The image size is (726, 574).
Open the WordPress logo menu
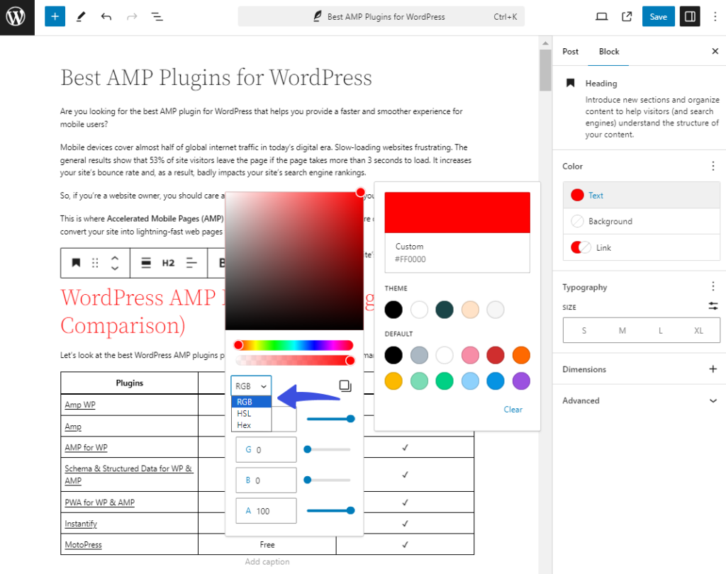(x=17, y=17)
